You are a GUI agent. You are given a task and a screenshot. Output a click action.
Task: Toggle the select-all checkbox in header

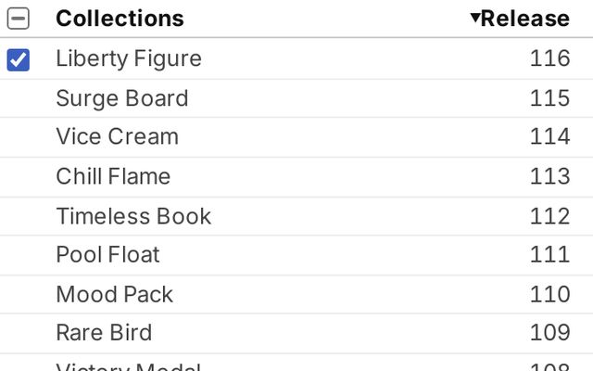click(x=19, y=19)
